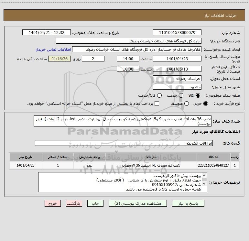Screen dimensions: 249x241
Task: Click the کد کالا column header
Action: click(x=213, y=157)
